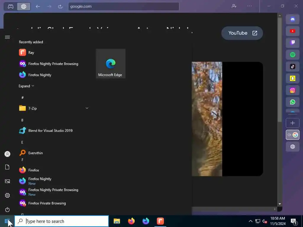
Task: Open Discord from the browser sidebar
Action: click(x=293, y=19)
